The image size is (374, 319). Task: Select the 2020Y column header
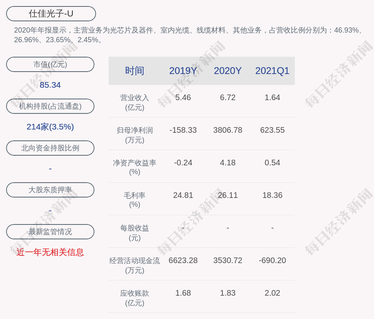coord(228,71)
